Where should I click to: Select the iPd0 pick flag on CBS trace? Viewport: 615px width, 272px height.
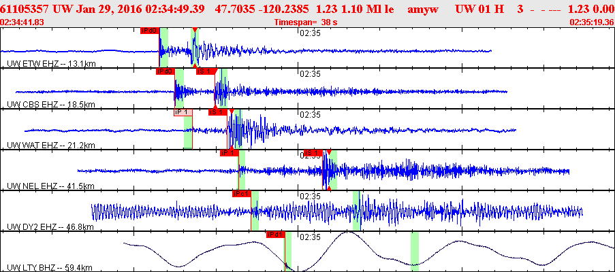coord(165,71)
